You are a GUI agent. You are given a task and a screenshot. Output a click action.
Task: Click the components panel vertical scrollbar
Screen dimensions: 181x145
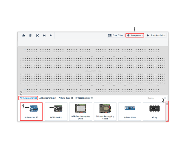[167, 111]
